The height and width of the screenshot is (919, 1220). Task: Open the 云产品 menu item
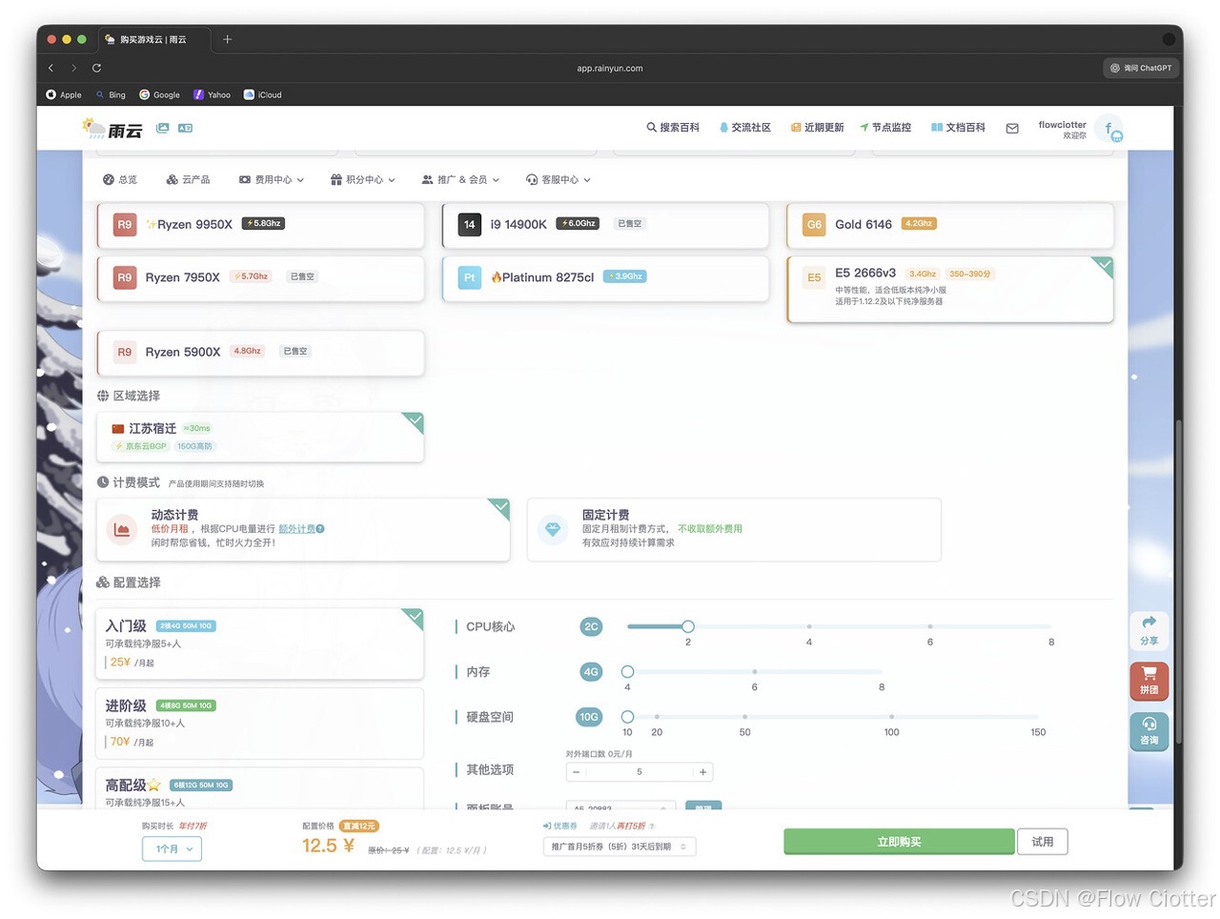click(x=188, y=179)
